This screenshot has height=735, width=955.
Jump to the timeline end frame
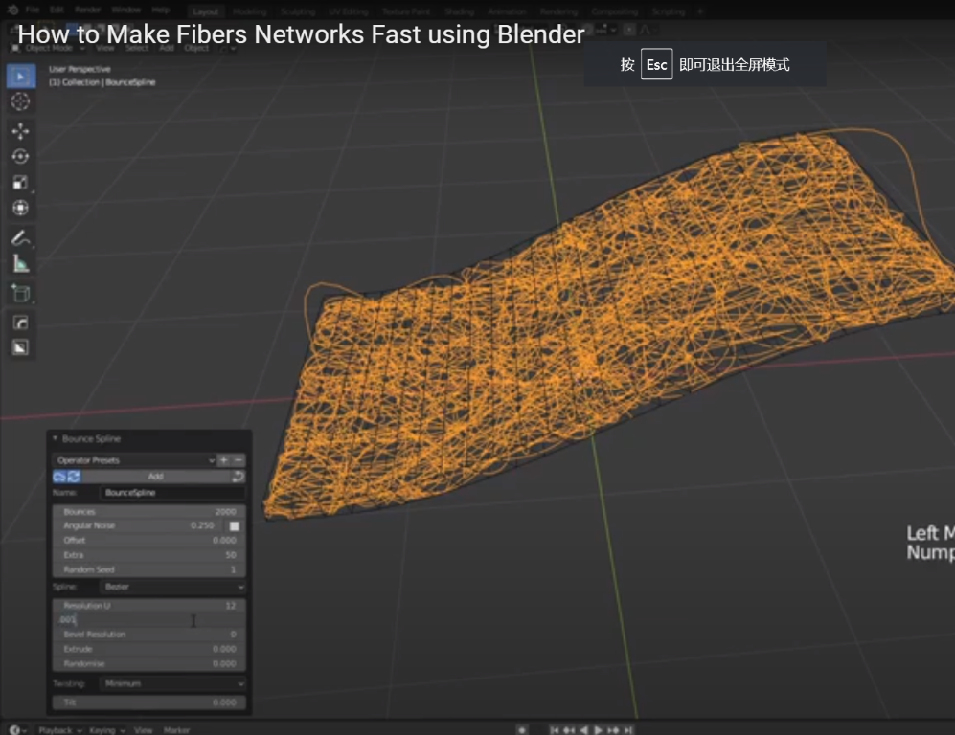point(628,729)
